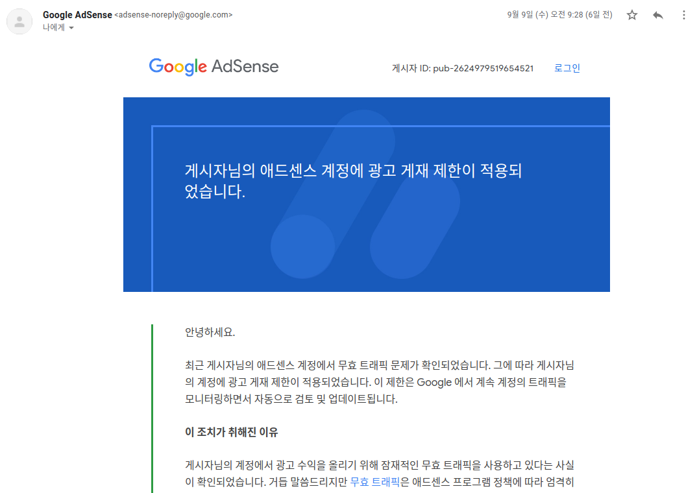The height and width of the screenshot is (493, 697).
Task: Open the three-dot more options menu
Action: pos(683,15)
